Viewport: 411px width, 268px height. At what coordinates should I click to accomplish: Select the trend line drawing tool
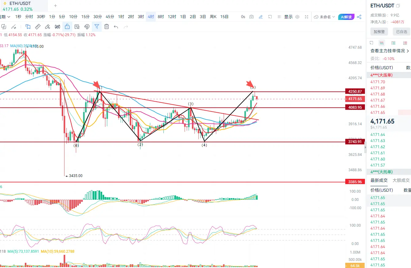pos(14,27)
